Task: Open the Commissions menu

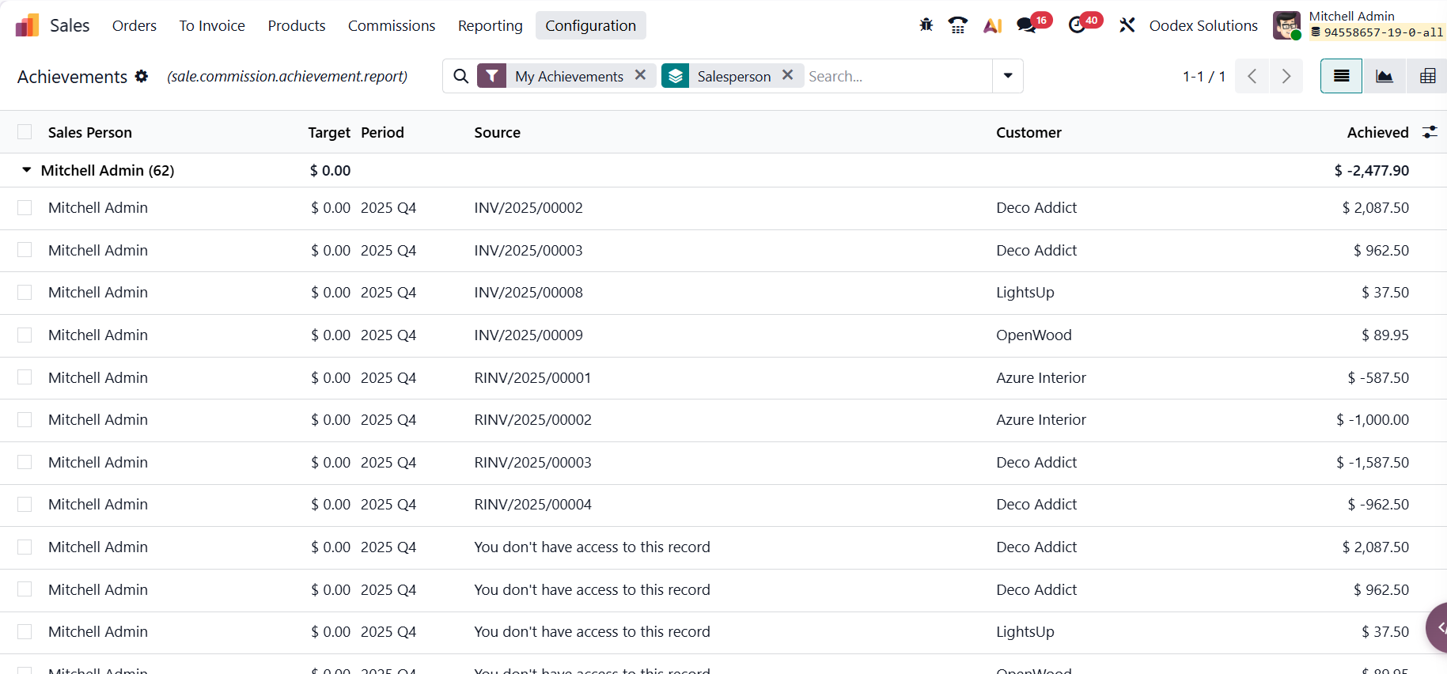Action: tap(392, 25)
